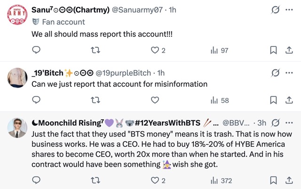
Task: Open more options on Moonchild Rising's tweet
Action: [289, 122]
